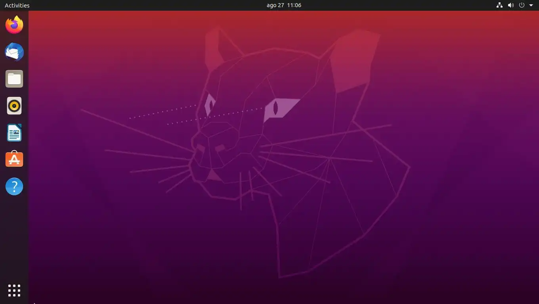Image resolution: width=539 pixels, height=304 pixels.
Task: Open the Files manager icon
Action: click(x=14, y=79)
